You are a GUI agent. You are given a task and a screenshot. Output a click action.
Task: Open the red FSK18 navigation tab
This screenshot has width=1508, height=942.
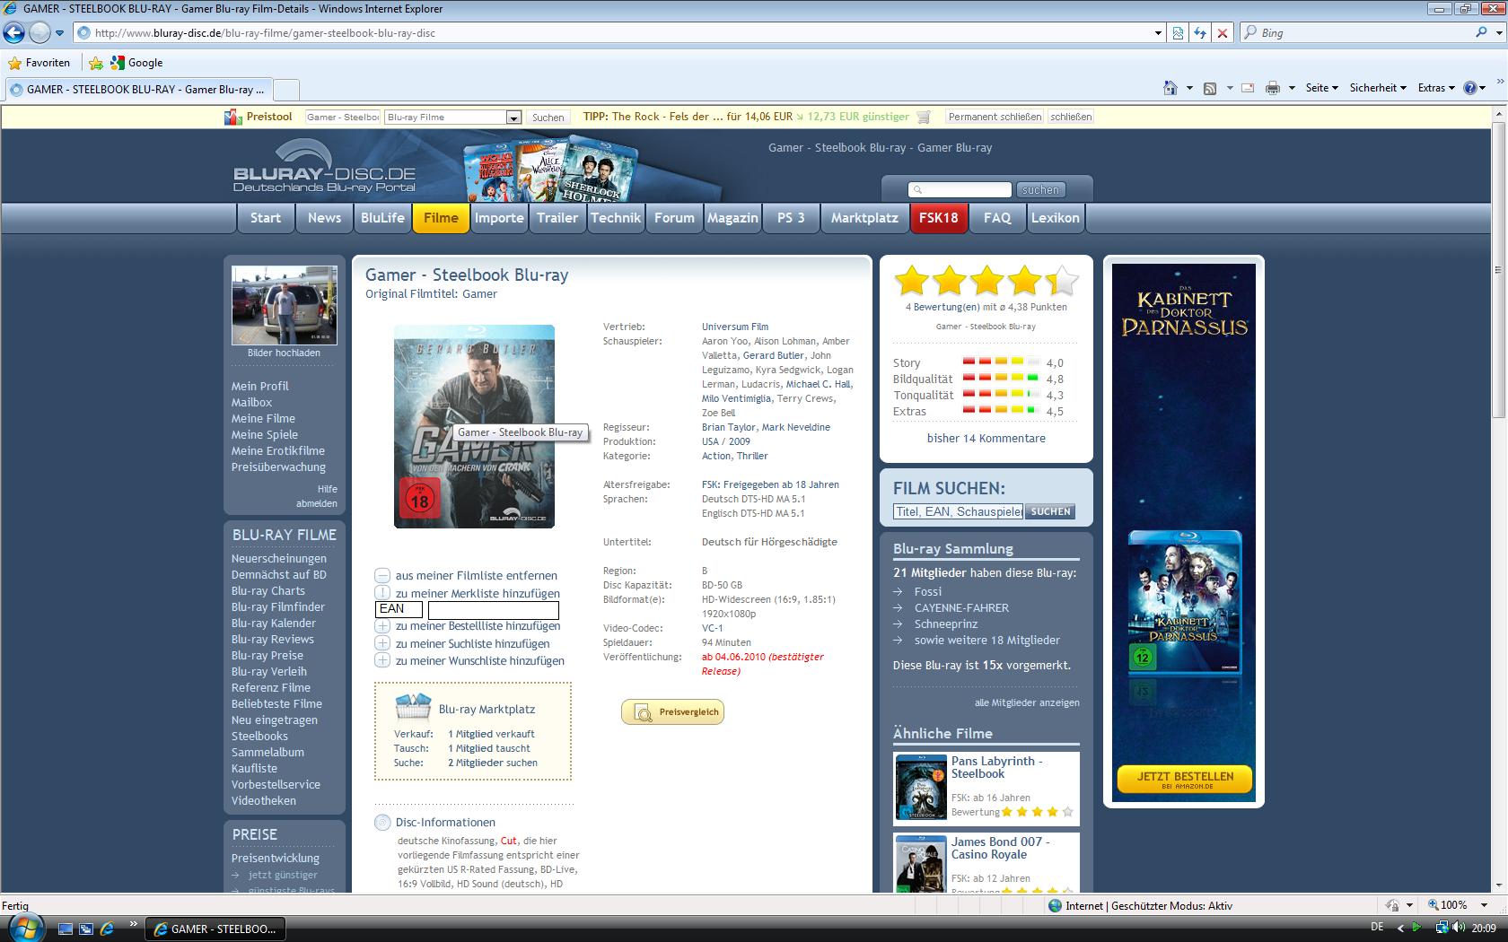[x=939, y=218]
